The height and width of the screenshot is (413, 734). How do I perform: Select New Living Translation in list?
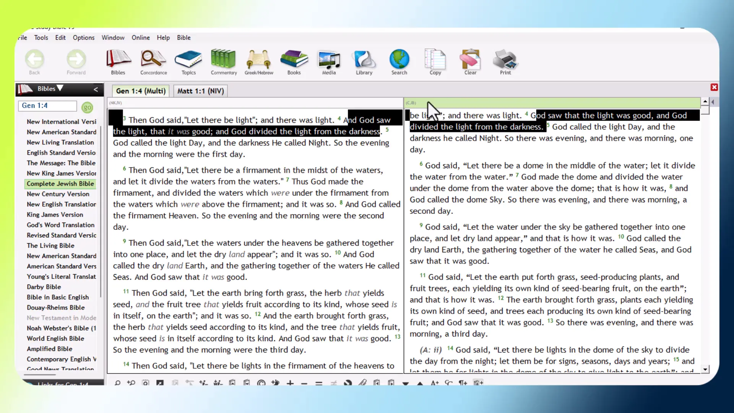60,142
